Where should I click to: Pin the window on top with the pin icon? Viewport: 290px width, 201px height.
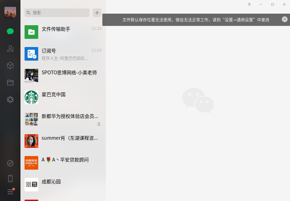coord(249,4)
